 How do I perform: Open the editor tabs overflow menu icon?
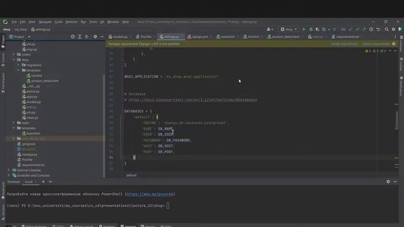click(x=395, y=37)
